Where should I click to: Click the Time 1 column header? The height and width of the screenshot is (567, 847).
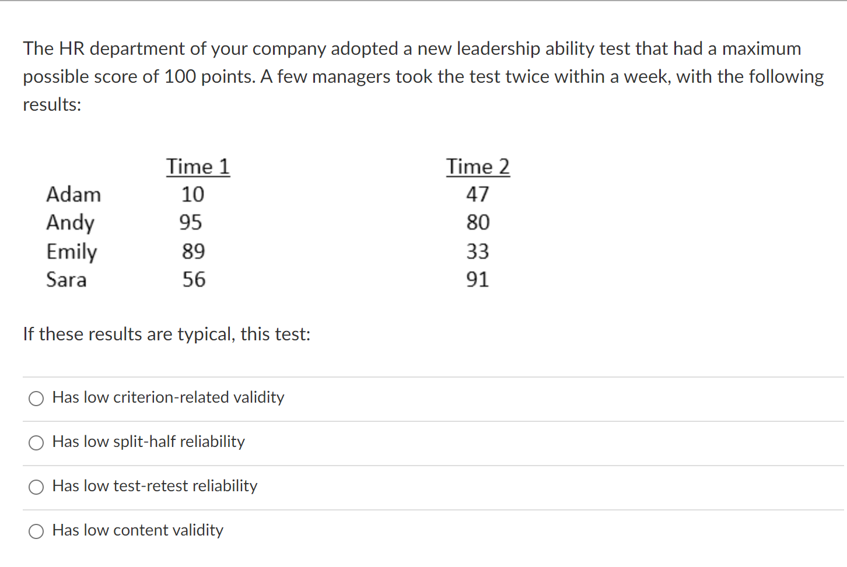(198, 167)
